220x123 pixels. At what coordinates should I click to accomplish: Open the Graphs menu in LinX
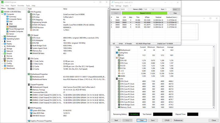(x=126, y=6)
